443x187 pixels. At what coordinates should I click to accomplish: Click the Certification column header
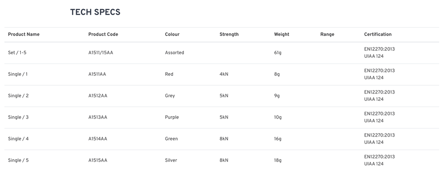click(x=378, y=34)
